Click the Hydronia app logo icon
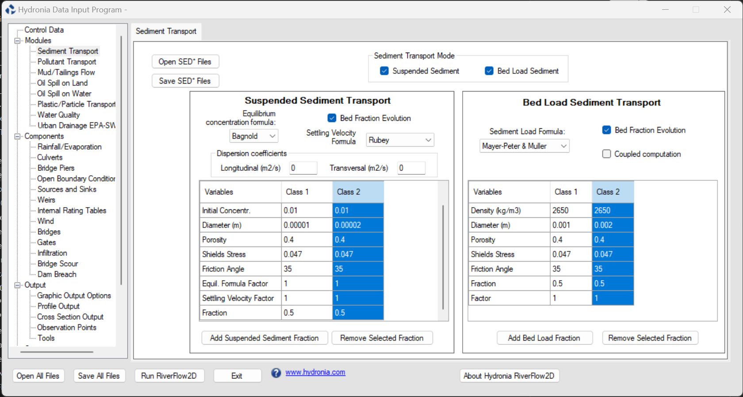Image resolution: width=743 pixels, height=397 pixels. point(10,9)
